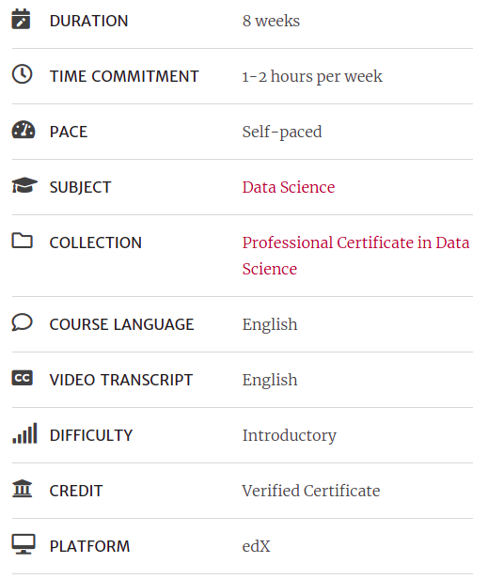488x579 pixels.
Task: Click the clock icon for Time Commitment
Action: 22,74
